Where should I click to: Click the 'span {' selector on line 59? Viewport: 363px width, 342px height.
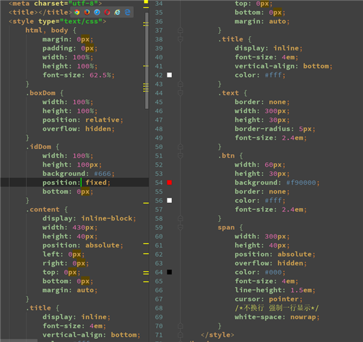(230, 227)
